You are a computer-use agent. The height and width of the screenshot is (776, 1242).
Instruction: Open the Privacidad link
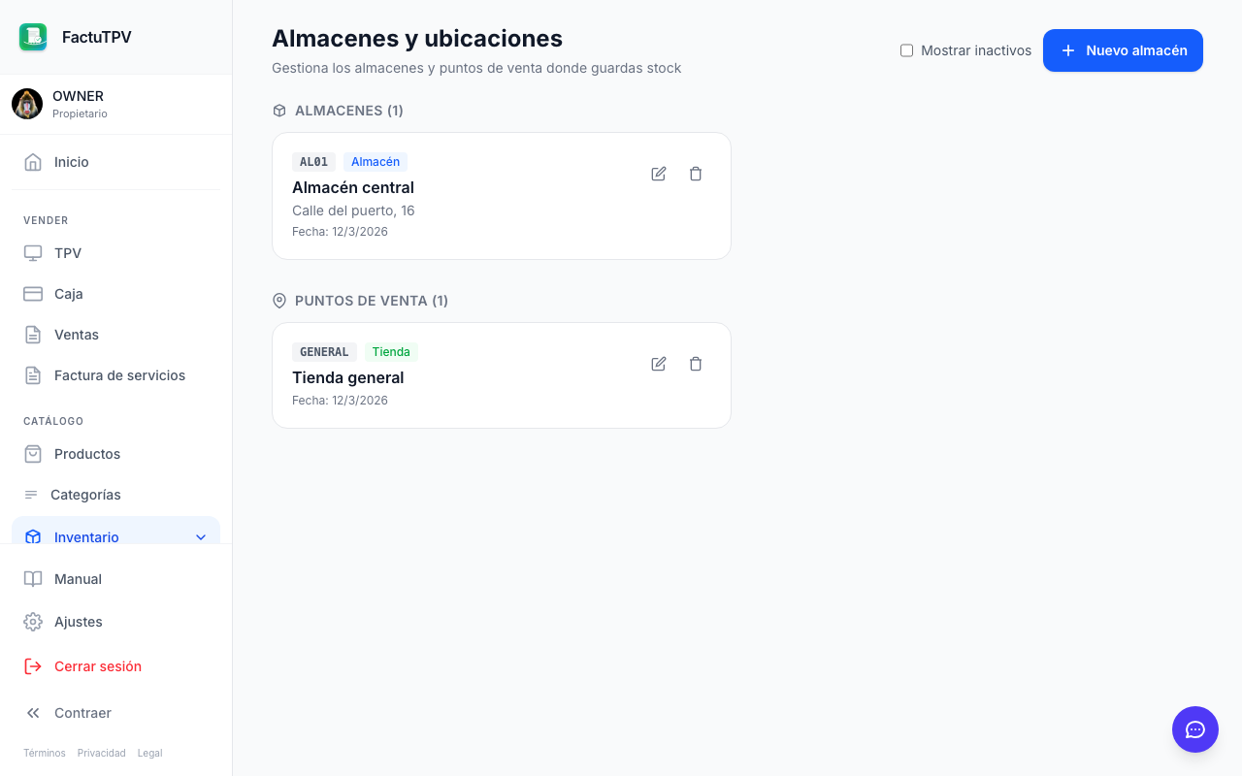102,753
